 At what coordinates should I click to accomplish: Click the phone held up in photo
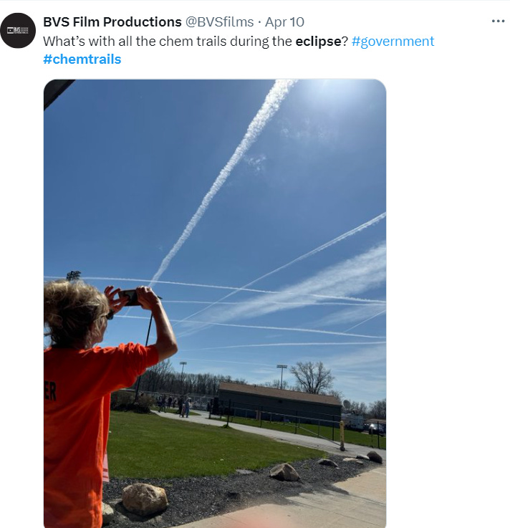pos(130,297)
